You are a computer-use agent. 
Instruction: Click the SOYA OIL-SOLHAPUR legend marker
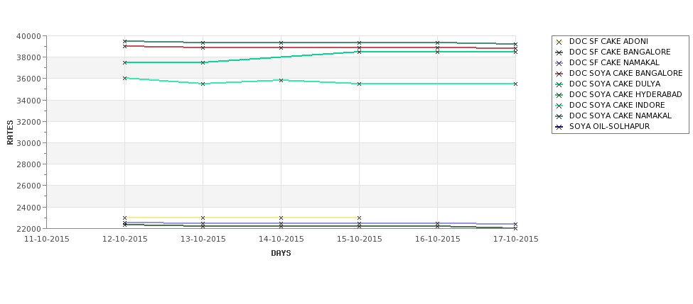coord(559,127)
